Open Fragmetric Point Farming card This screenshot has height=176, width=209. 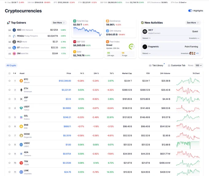(171, 49)
